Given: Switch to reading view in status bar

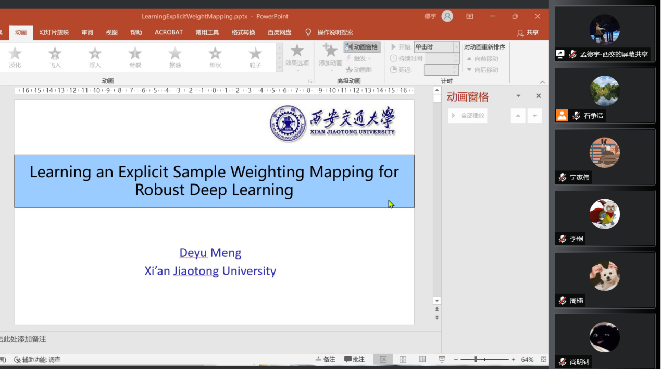Looking at the screenshot, I should [422, 360].
